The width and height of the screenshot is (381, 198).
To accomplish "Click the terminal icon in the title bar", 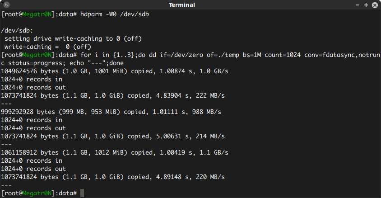I will 7,5.
